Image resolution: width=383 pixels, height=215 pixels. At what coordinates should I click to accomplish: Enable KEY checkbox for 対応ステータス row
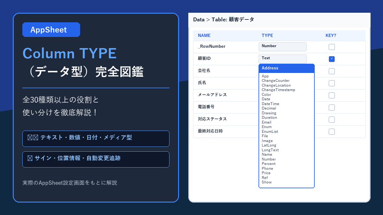coord(332,120)
